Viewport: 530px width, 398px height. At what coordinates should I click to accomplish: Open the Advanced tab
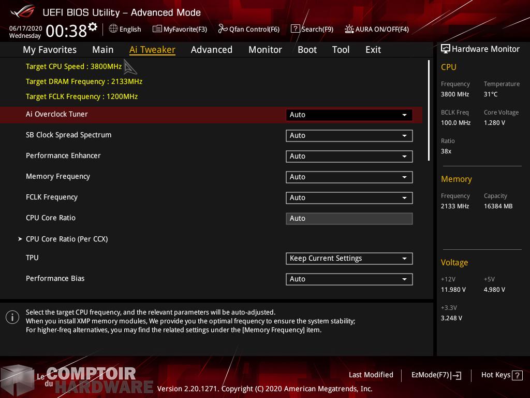(212, 50)
